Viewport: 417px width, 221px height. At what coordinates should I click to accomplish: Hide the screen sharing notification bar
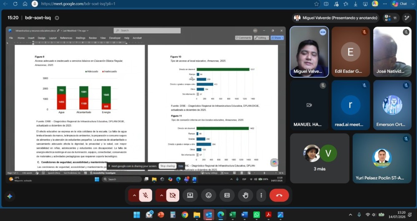(x=181, y=166)
